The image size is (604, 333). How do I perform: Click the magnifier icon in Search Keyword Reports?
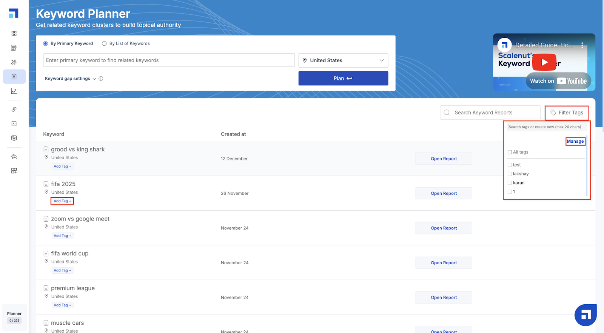(447, 113)
